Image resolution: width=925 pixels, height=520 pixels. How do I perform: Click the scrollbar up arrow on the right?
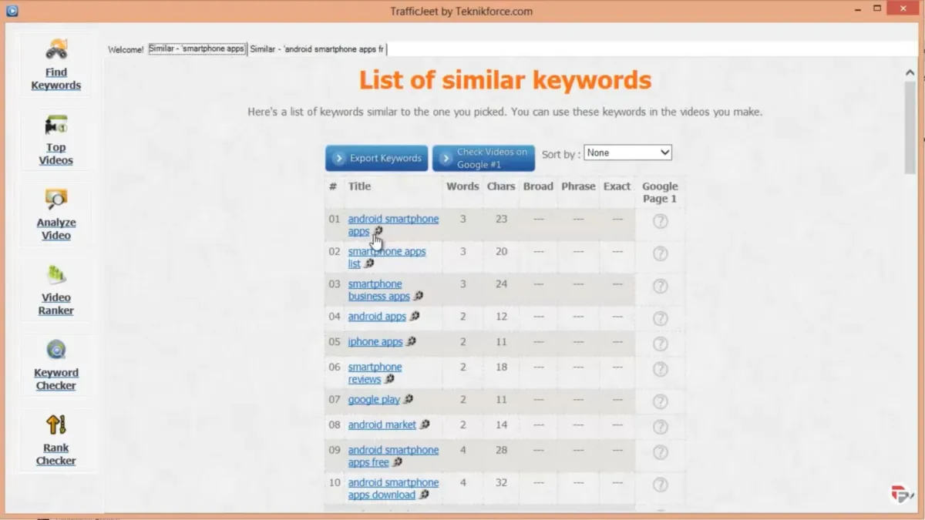[910, 71]
